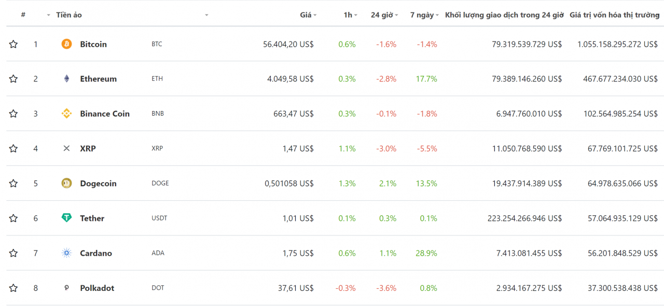Viewport: 664px width, 306px height.
Task: Click the Binance Coin logo icon
Action: [66, 114]
